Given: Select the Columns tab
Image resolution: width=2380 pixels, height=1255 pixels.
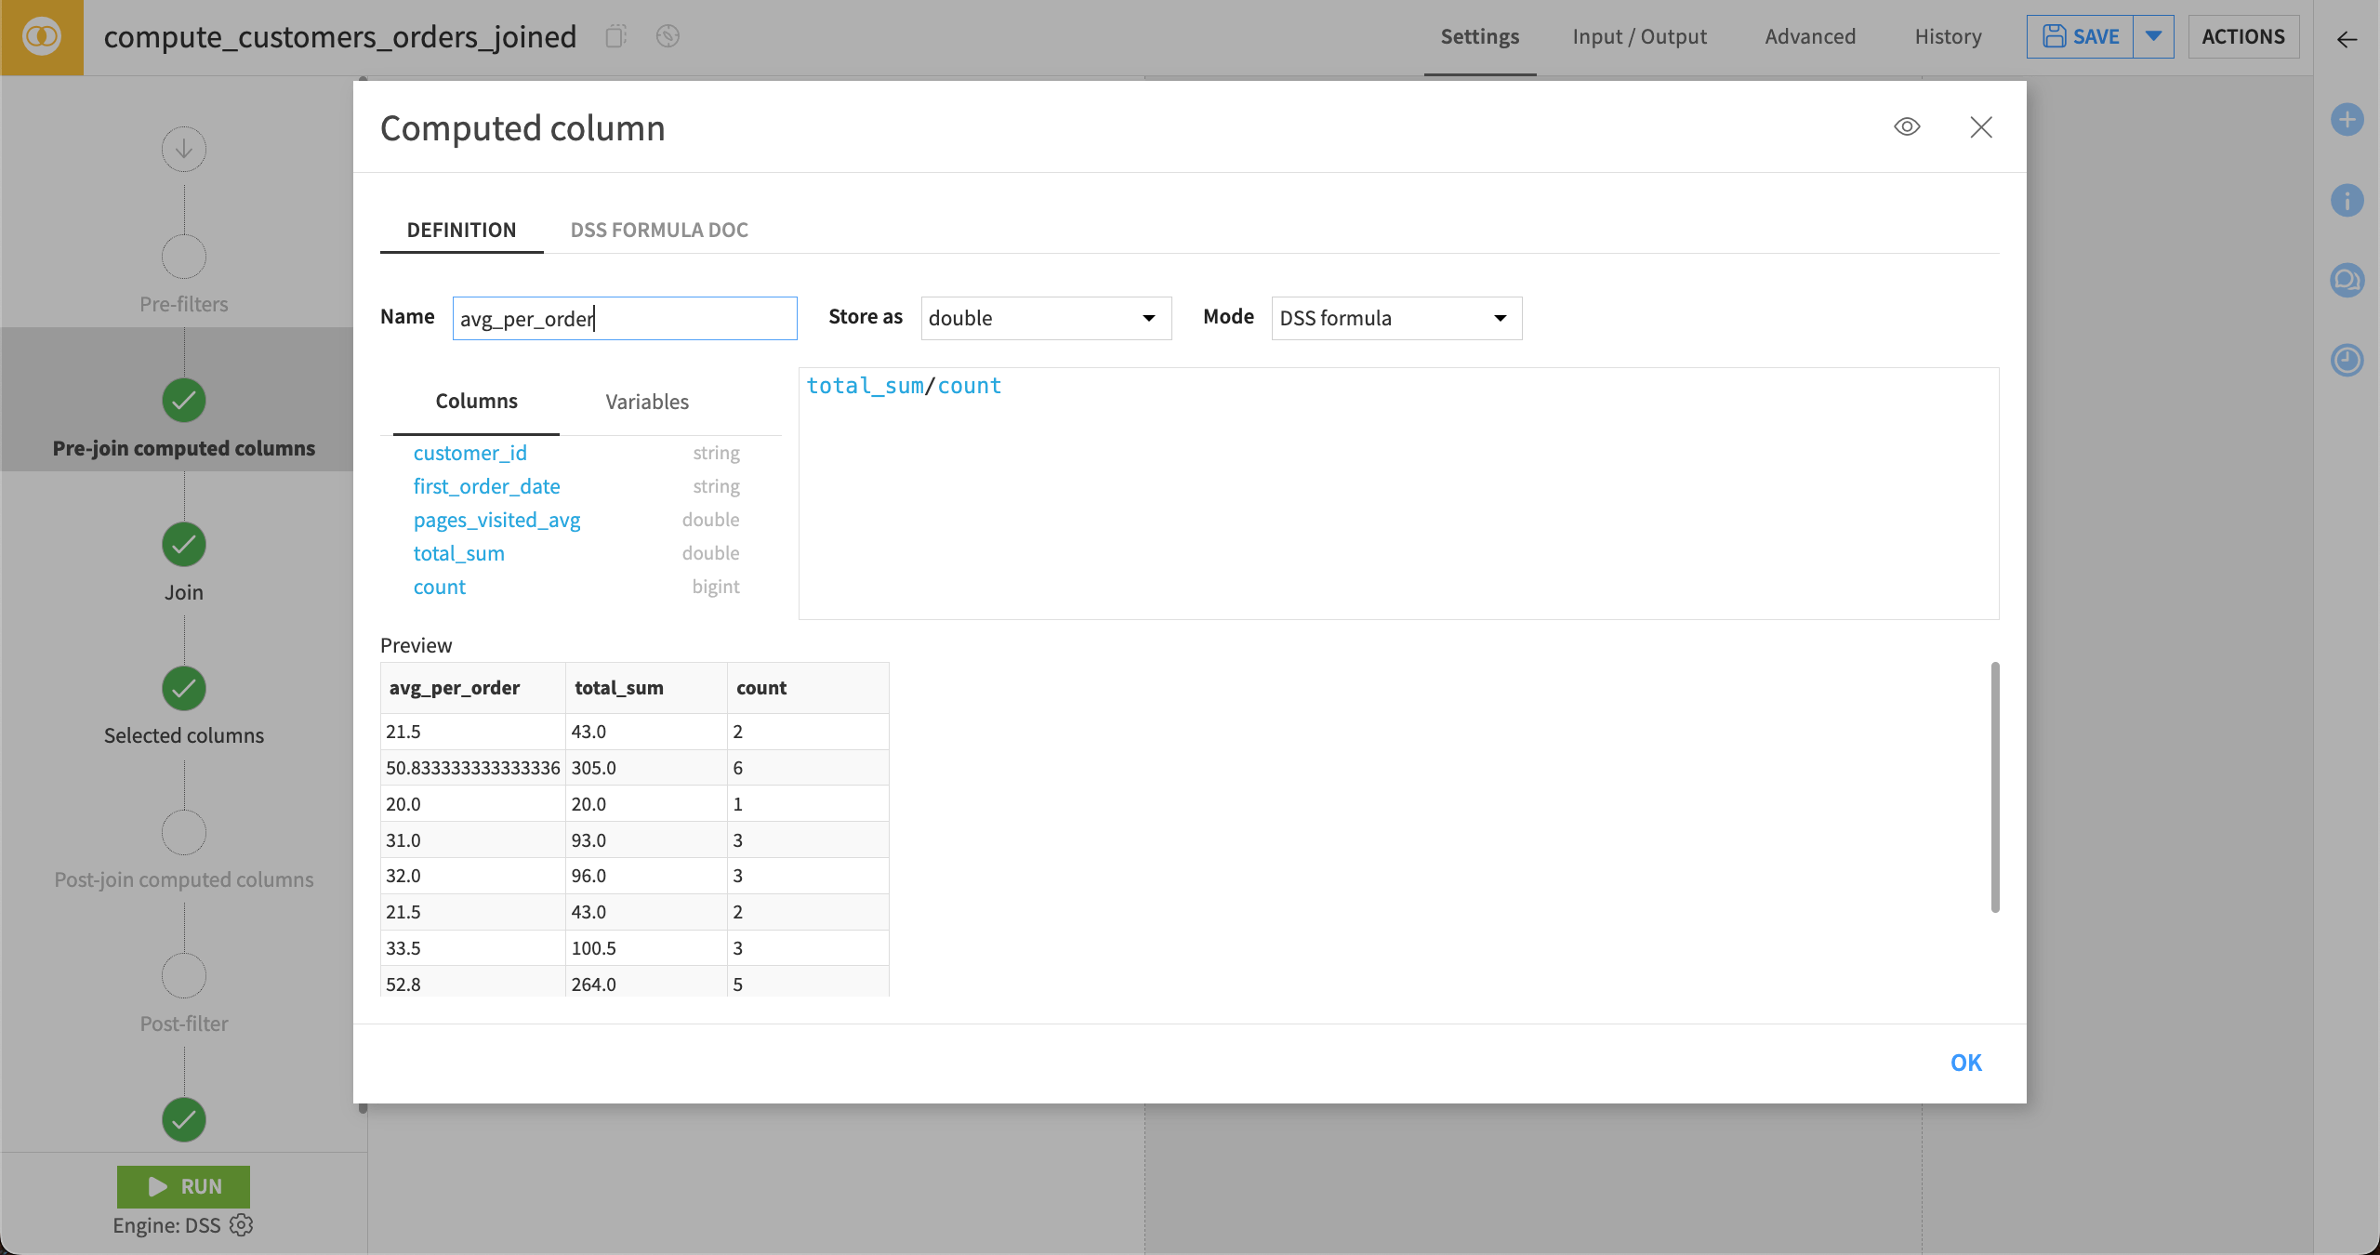Looking at the screenshot, I should click(476, 402).
